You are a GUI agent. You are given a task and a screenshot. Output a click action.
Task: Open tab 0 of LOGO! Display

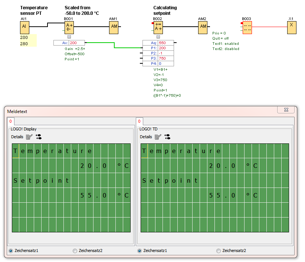click(x=10, y=121)
